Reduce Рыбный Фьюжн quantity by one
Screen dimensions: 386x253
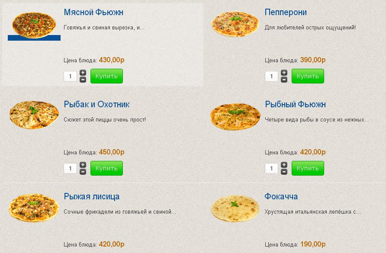(284, 172)
